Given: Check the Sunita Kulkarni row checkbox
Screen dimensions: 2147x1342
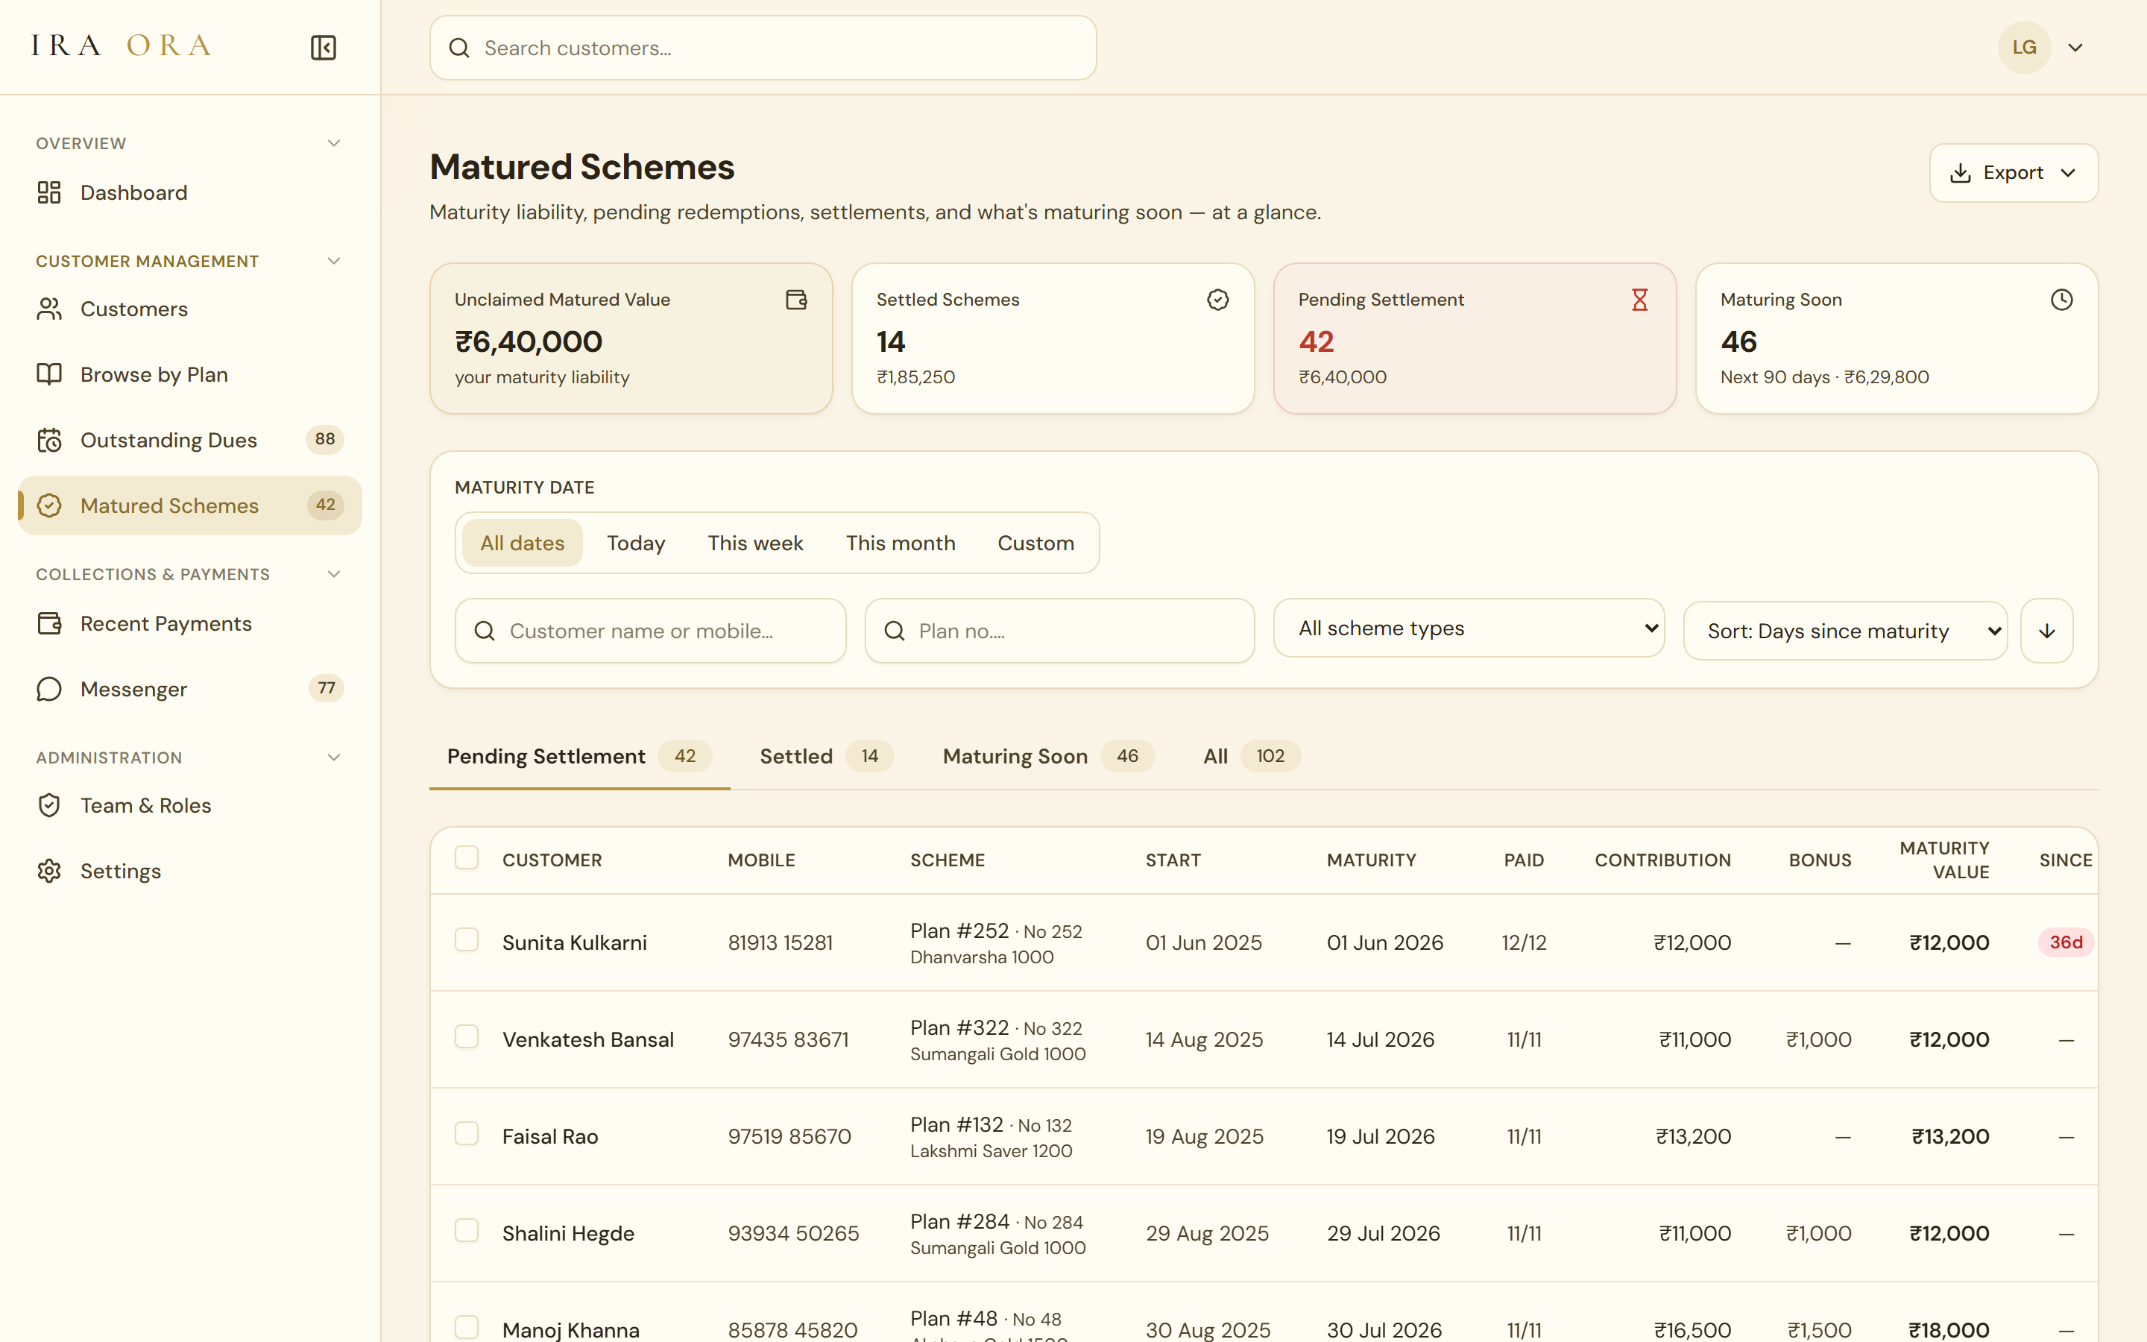Looking at the screenshot, I should tap(467, 940).
